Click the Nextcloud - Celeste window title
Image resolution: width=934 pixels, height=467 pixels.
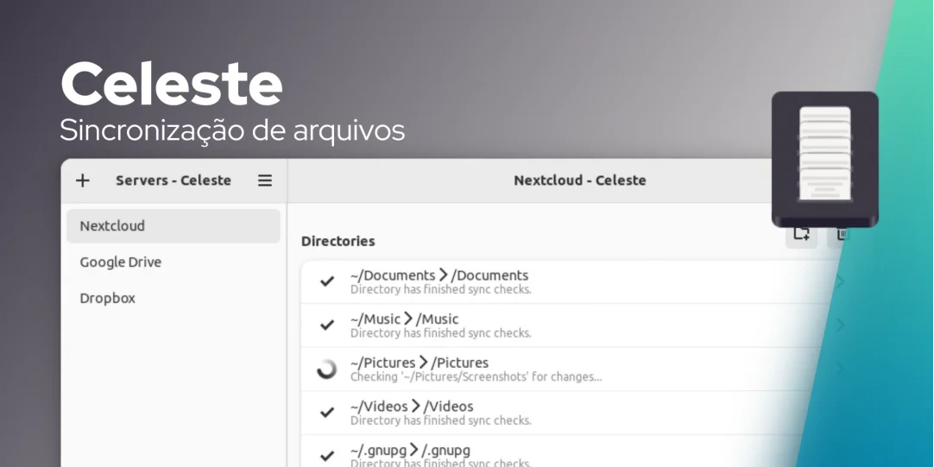(579, 180)
